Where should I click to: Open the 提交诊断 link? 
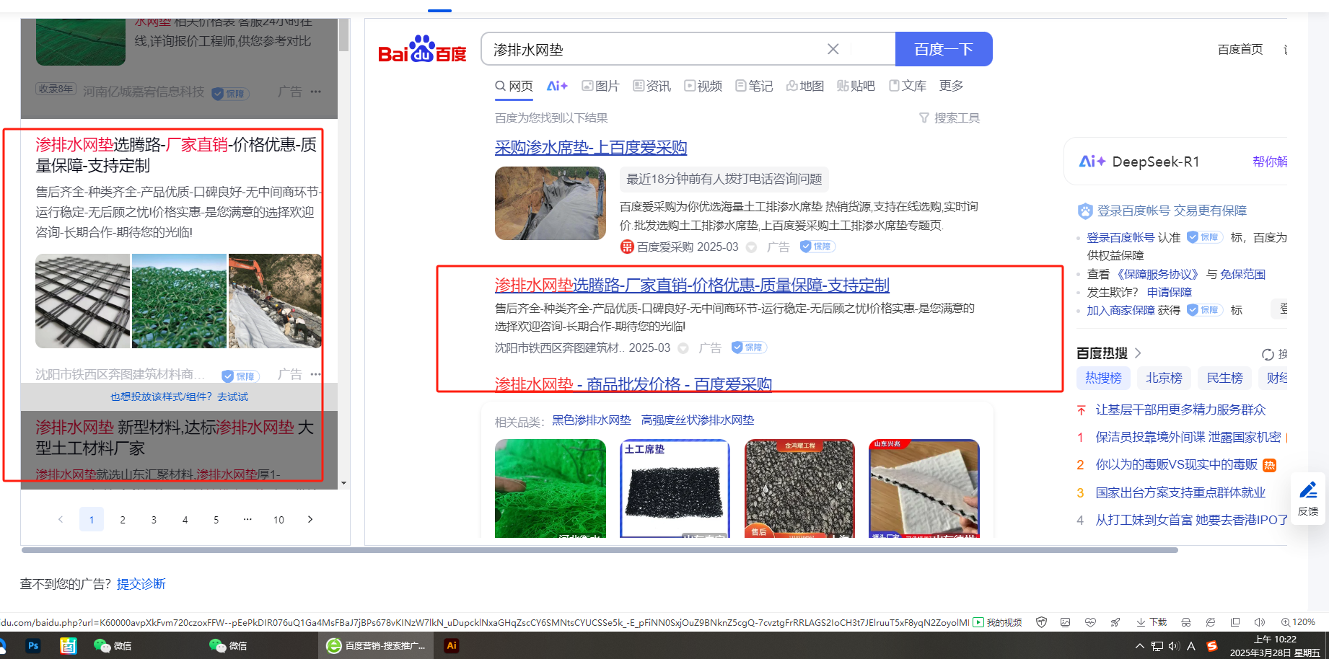(141, 584)
